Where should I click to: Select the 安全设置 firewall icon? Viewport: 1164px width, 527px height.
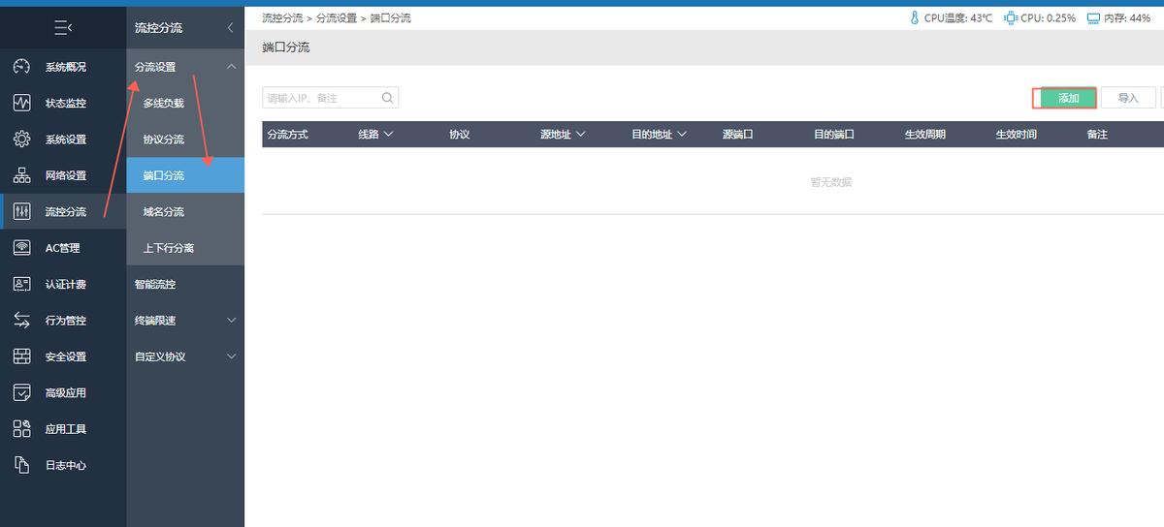coord(21,356)
